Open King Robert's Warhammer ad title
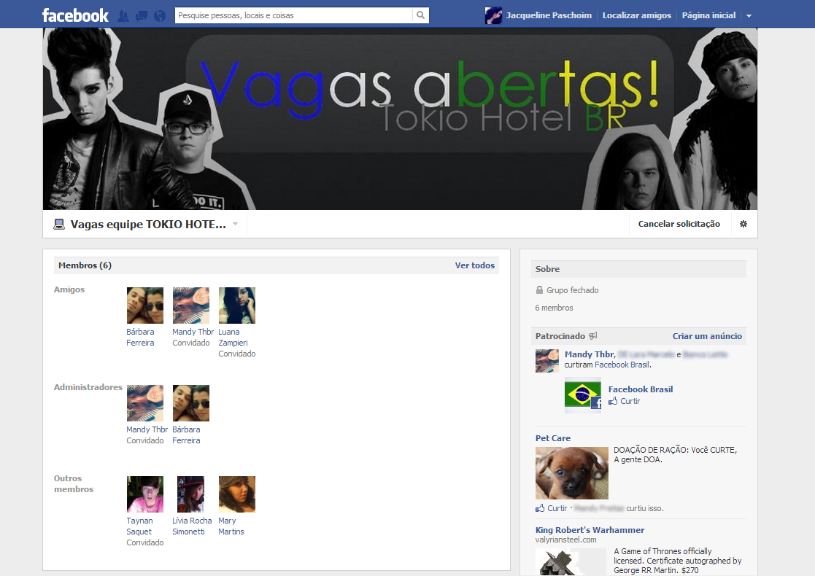Viewport: 815px width, 576px height. [590, 530]
